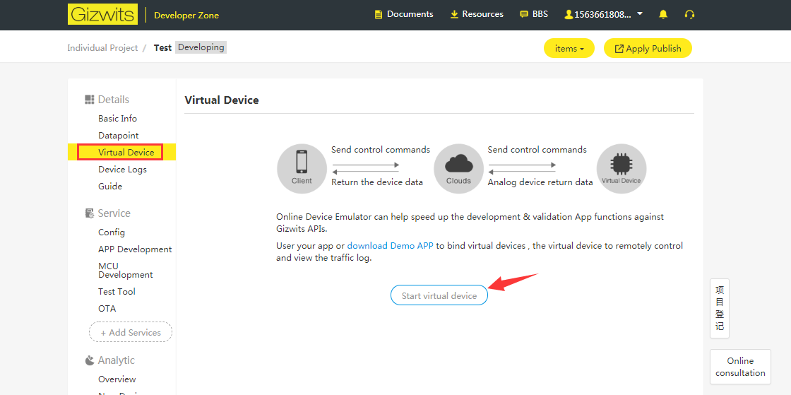
Task: Go to Developer Zone home
Action: (x=186, y=15)
